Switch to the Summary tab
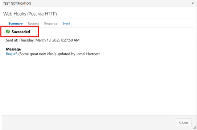197x130 pixels. tap(16, 23)
